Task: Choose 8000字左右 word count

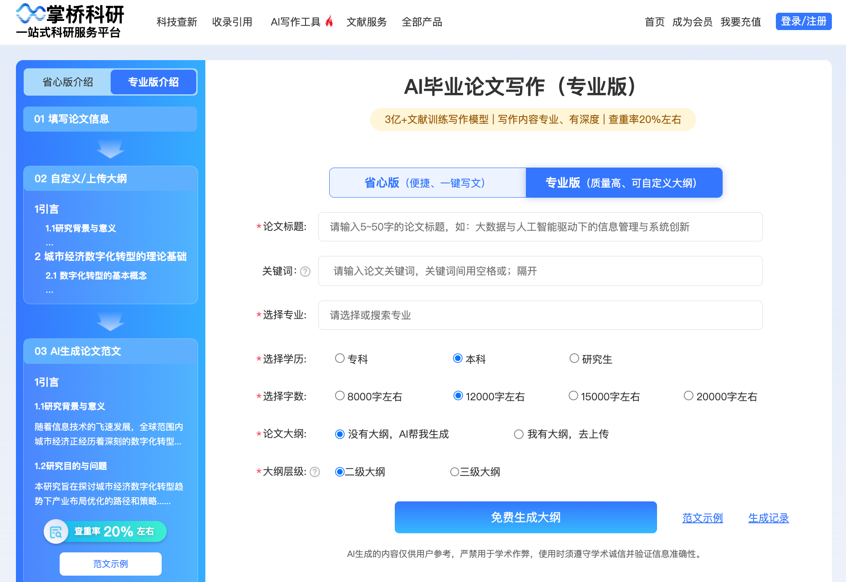Action: (x=340, y=396)
